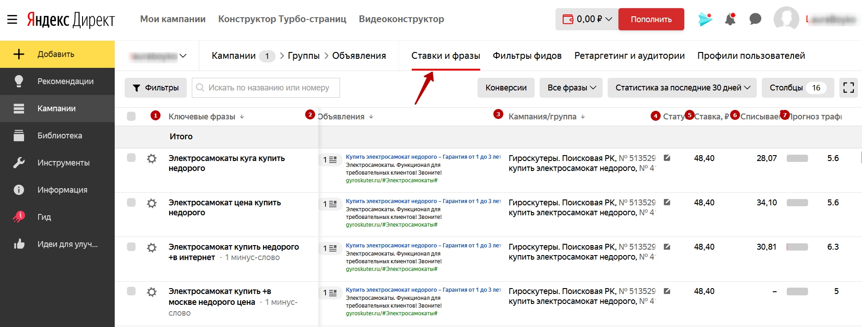Click the red Пополнить button
The image size is (862, 327).
click(x=651, y=19)
